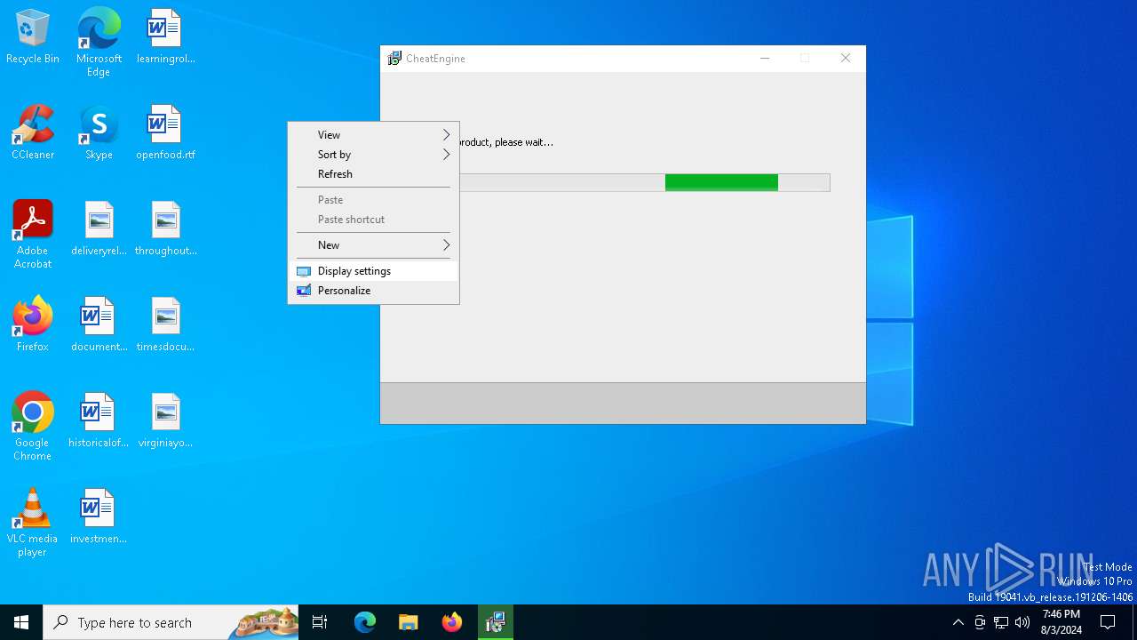Open Google Chrome desktop shortcut

coord(33,427)
